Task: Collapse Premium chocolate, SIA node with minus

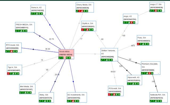Action: (159, 74)
